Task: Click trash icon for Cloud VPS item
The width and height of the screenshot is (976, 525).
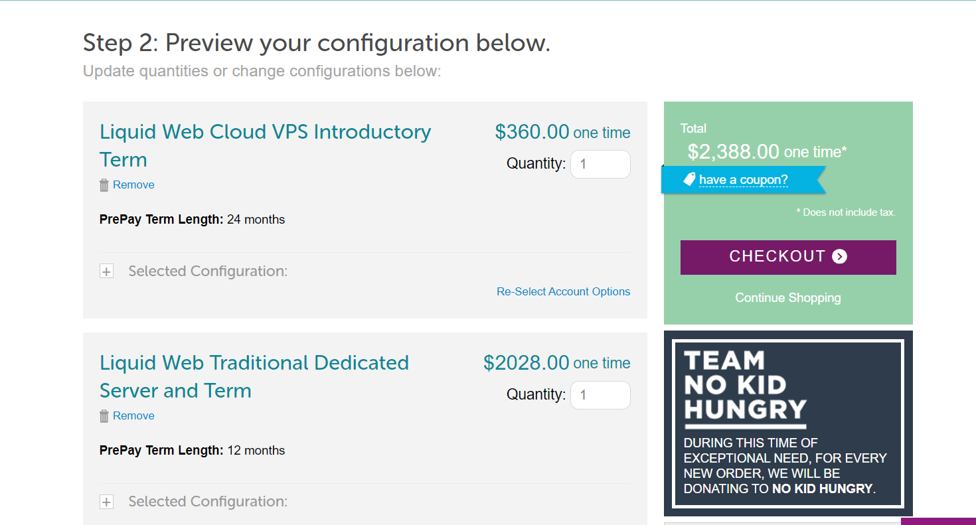Action: pos(104,185)
